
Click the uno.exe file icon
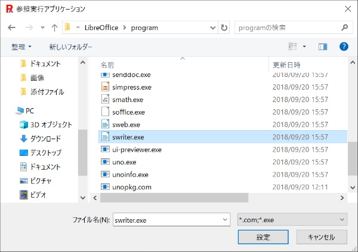pos(105,162)
